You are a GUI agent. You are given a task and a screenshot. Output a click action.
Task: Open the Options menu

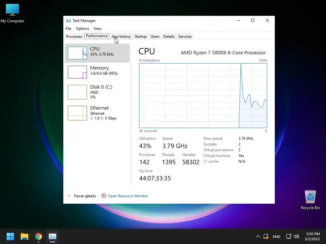pos(82,28)
